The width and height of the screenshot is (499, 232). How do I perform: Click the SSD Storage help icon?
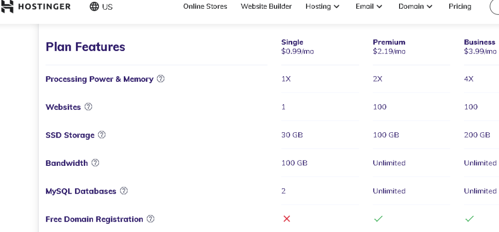click(x=101, y=135)
